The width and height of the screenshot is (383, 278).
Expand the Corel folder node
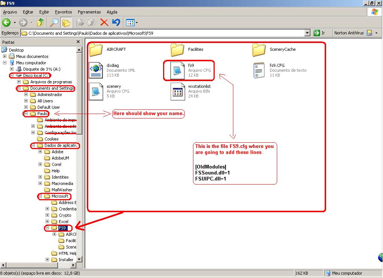pyautogui.click(x=40, y=164)
